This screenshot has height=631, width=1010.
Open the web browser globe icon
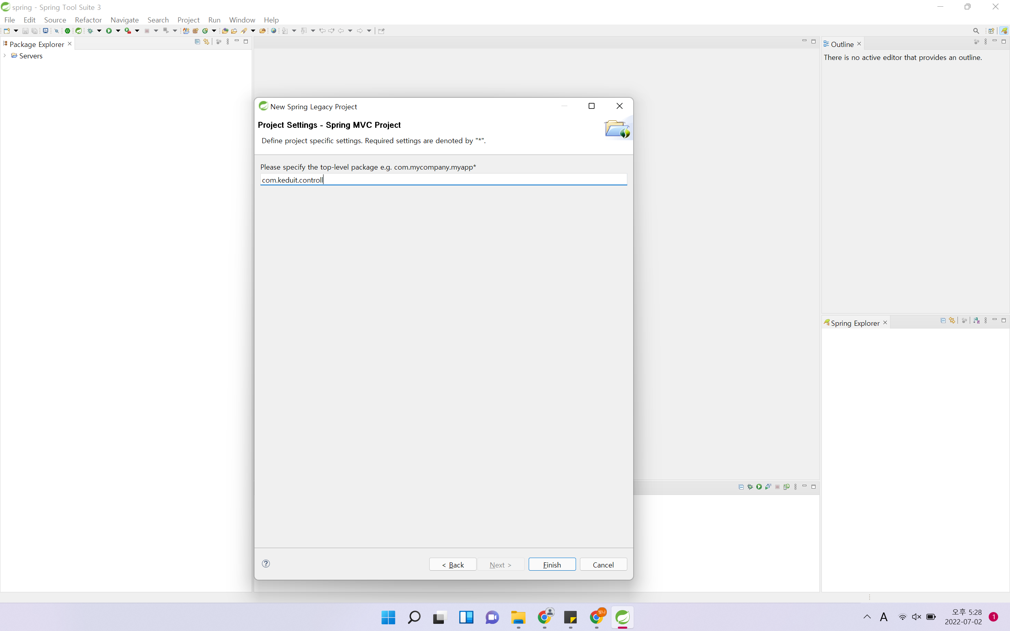[x=274, y=31]
